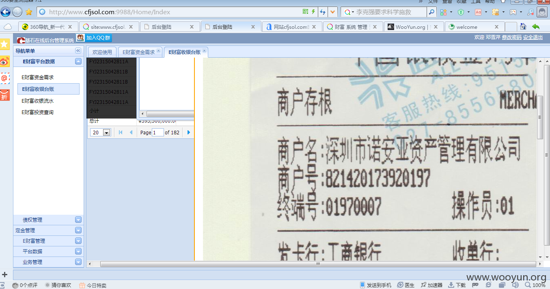Click the page number input field
Screen dimensions: 550x289
pyautogui.click(x=158, y=132)
